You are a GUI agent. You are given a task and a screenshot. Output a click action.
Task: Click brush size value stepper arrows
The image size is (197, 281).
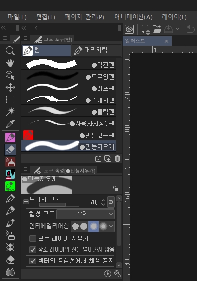coord(103,202)
